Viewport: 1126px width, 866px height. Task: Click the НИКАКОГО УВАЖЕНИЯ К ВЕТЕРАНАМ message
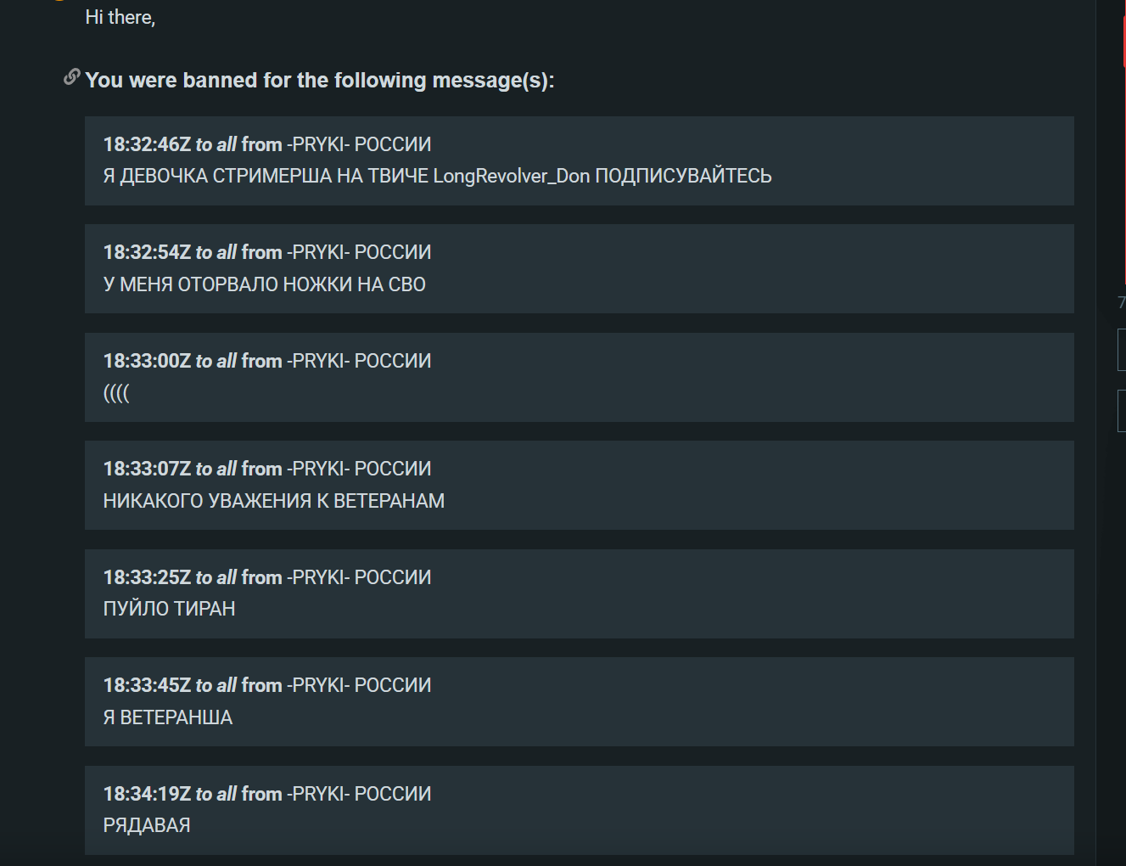[x=273, y=501]
